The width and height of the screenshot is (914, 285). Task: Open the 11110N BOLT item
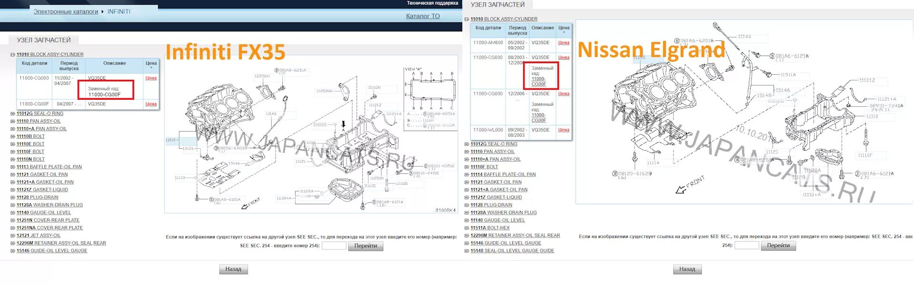30,159
